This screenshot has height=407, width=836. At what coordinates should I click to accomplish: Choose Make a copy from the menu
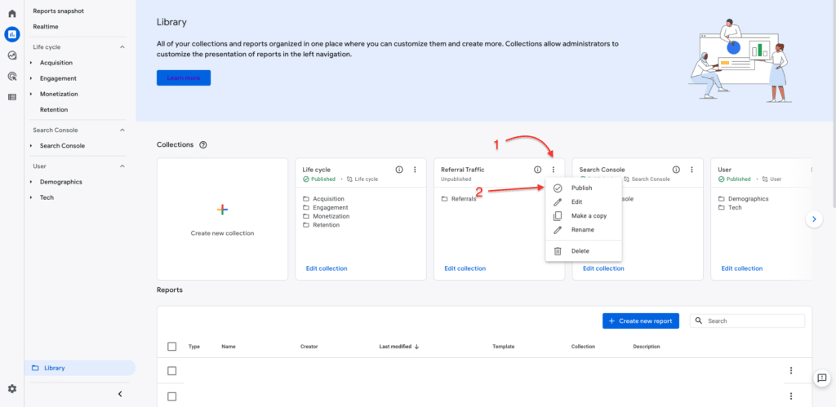(x=583, y=216)
